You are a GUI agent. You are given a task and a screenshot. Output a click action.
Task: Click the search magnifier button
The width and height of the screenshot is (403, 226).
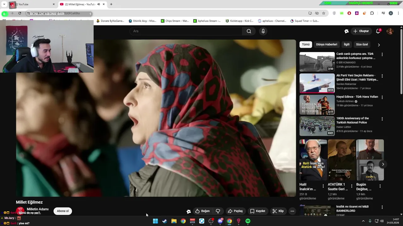click(249, 31)
